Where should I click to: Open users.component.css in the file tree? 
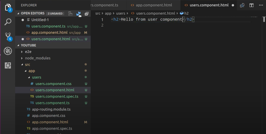pyautogui.click(x=53, y=84)
